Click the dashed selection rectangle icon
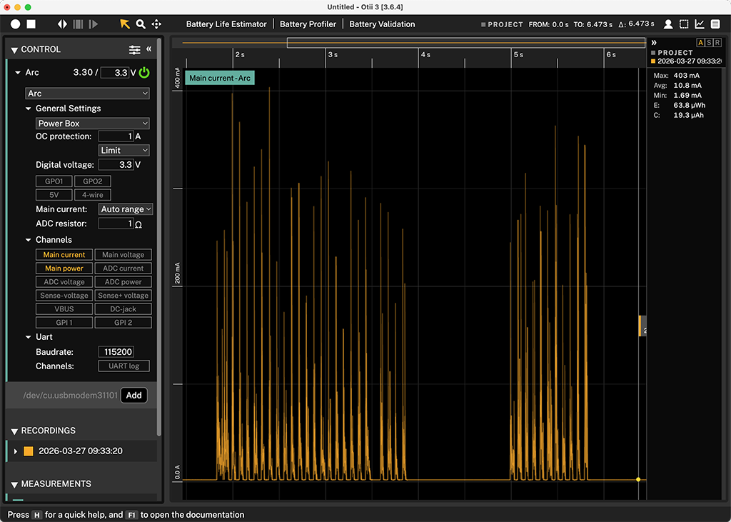Image resolution: width=731 pixels, height=522 pixels. [x=684, y=24]
